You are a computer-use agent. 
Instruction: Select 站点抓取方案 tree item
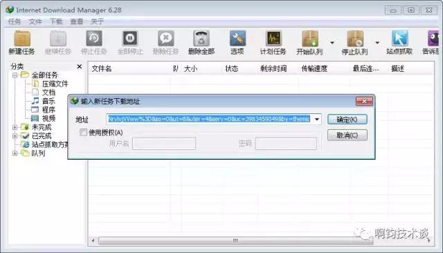pyautogui.click(x=50, y=144)
